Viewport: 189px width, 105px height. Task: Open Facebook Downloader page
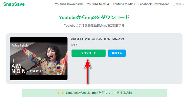pyautogui.click(x=154, y=4)
